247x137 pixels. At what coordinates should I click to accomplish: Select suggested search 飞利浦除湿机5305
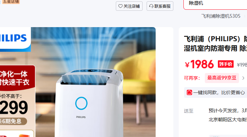(x=221, y=16)
